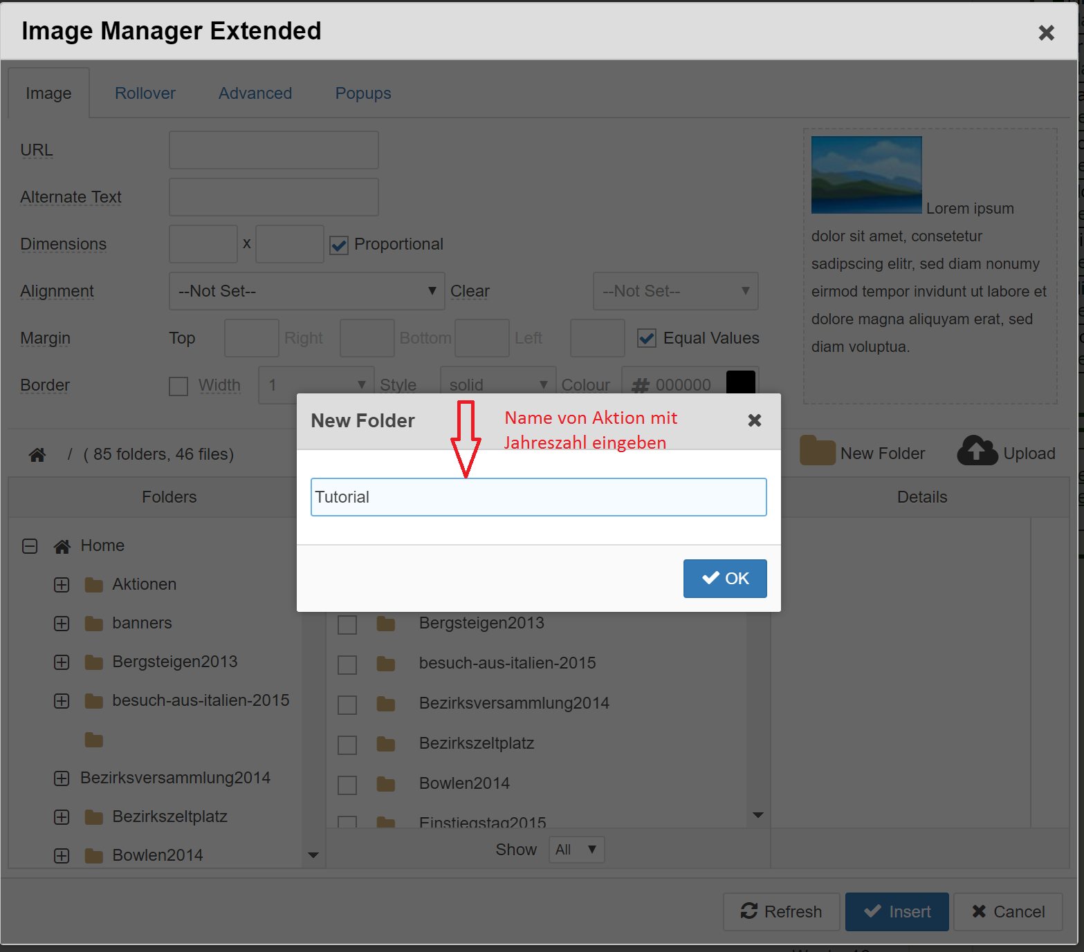Switch to the Rollover tab
Screen dimensions: 1084x952
[x=145, y=93]
